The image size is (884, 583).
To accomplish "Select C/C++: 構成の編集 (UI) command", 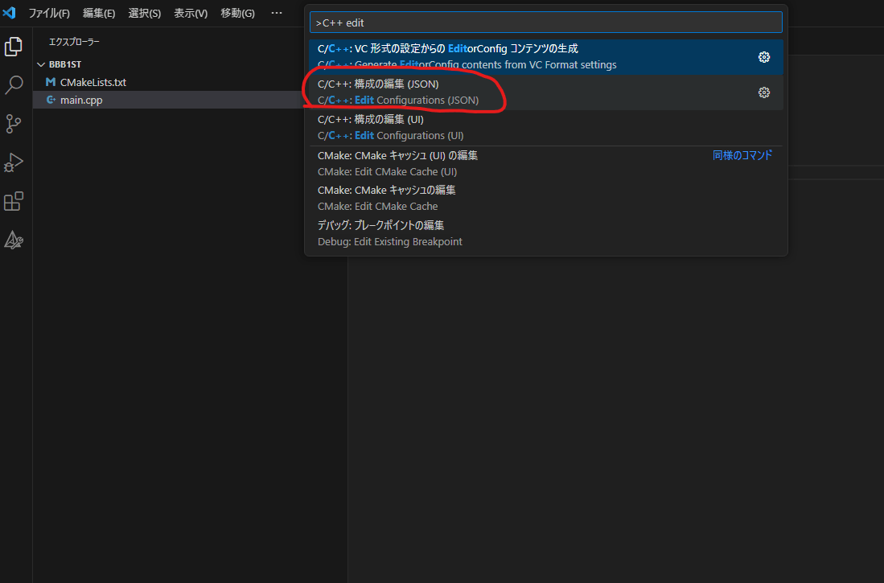I will tap(545, 127).
